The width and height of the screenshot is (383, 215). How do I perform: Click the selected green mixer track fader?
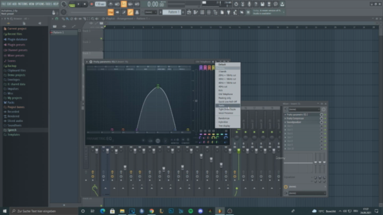tap(239, 151)
